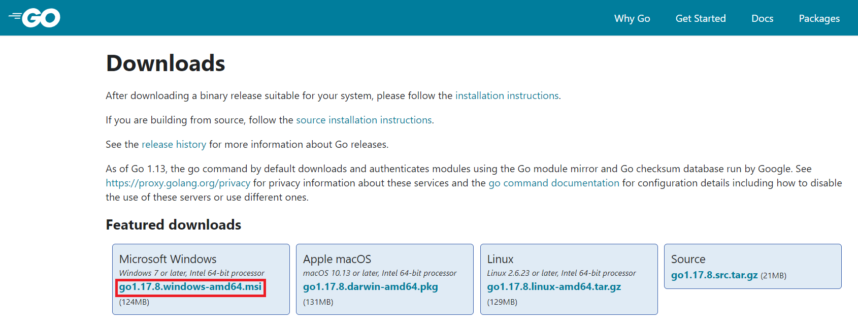Download go1.17.8.linux-amd64.tar.gz
858x323 pixels.
click(554, 287)
